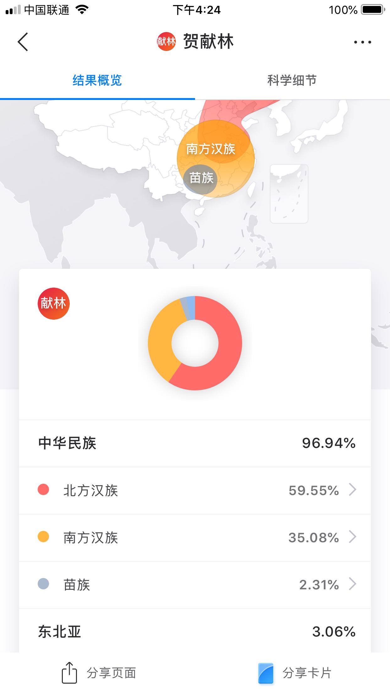The image size is (390, 694).
Task: Expand the 苗族 row chevron
Action: tap(353, 584)
